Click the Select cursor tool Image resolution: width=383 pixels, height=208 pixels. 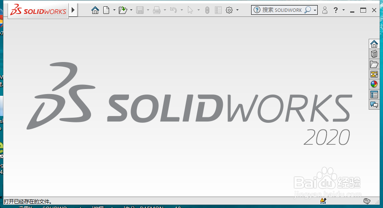click(190, 10)
